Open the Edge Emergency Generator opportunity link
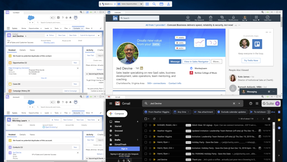287x162 pixels. tap(19, 68)
